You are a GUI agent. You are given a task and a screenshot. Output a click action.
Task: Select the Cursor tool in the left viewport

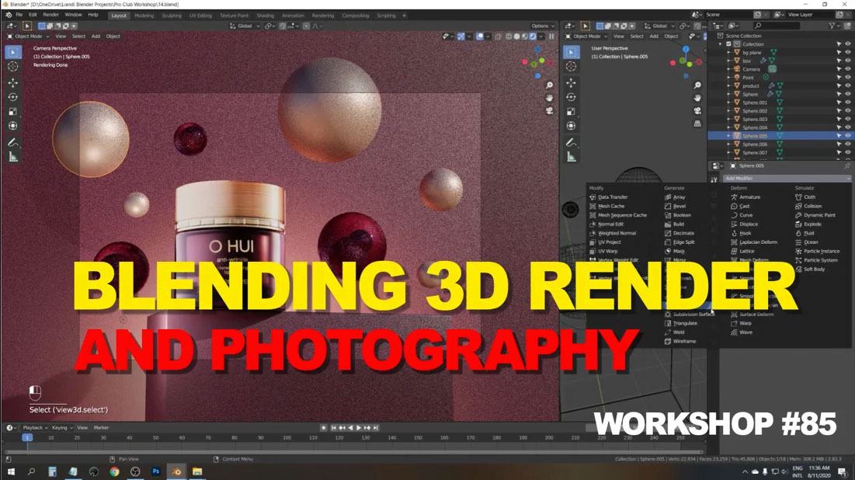coord(13,67)
